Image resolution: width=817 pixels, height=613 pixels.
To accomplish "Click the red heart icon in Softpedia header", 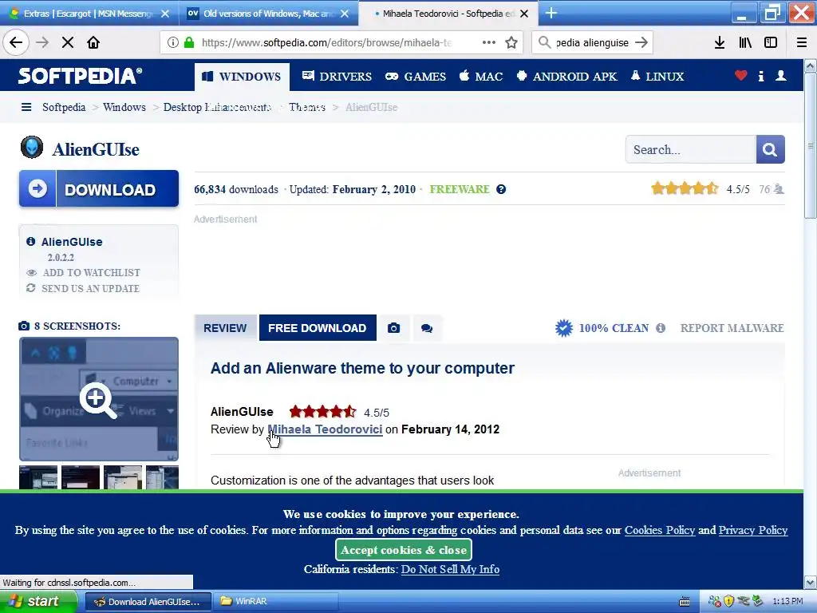I will click(x=741, y=76).
